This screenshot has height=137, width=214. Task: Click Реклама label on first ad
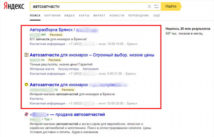tap(56, 35)
